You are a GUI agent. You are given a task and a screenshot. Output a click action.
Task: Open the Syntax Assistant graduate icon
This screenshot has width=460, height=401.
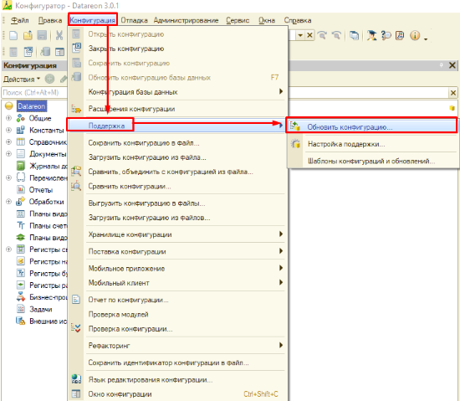click(x=371, y=35)
